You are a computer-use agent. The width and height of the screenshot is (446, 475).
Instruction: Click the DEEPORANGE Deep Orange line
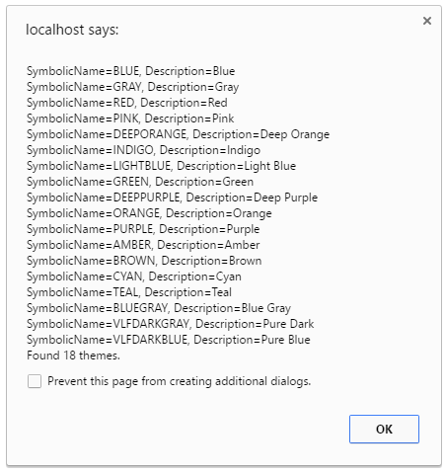[178, 134]
